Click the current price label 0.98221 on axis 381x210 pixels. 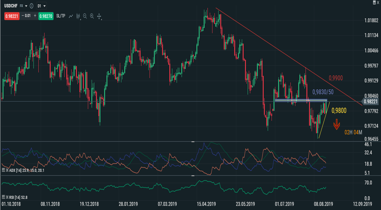click(x=371, y=102)
